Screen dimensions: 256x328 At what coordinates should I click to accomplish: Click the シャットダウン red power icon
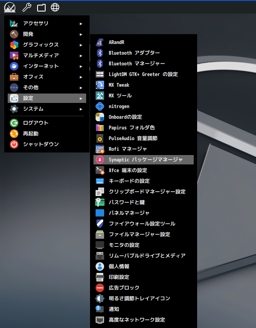point(14,144)
